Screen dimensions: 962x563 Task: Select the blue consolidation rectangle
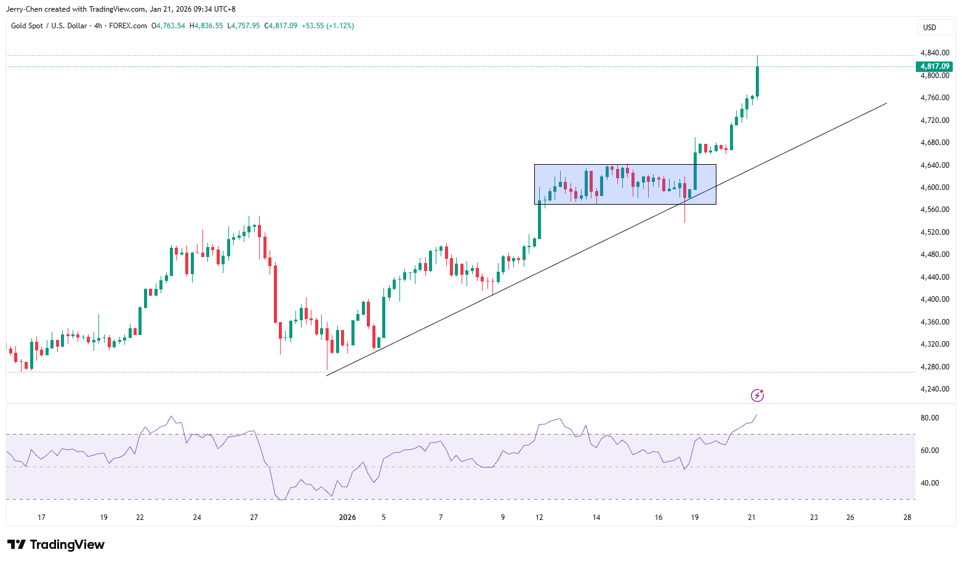(x=625, y=184)
